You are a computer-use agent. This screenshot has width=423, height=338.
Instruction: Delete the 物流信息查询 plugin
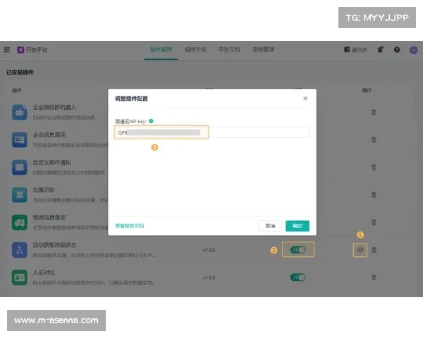tap(374, 223)
